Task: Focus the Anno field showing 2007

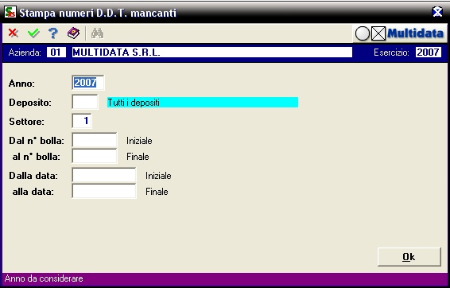Action: (88, 83)
